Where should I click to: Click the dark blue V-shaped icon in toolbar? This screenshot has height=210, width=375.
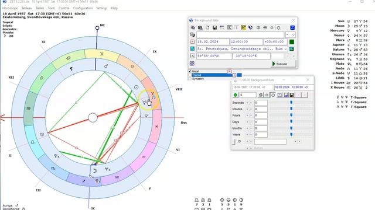click(250, 27)
